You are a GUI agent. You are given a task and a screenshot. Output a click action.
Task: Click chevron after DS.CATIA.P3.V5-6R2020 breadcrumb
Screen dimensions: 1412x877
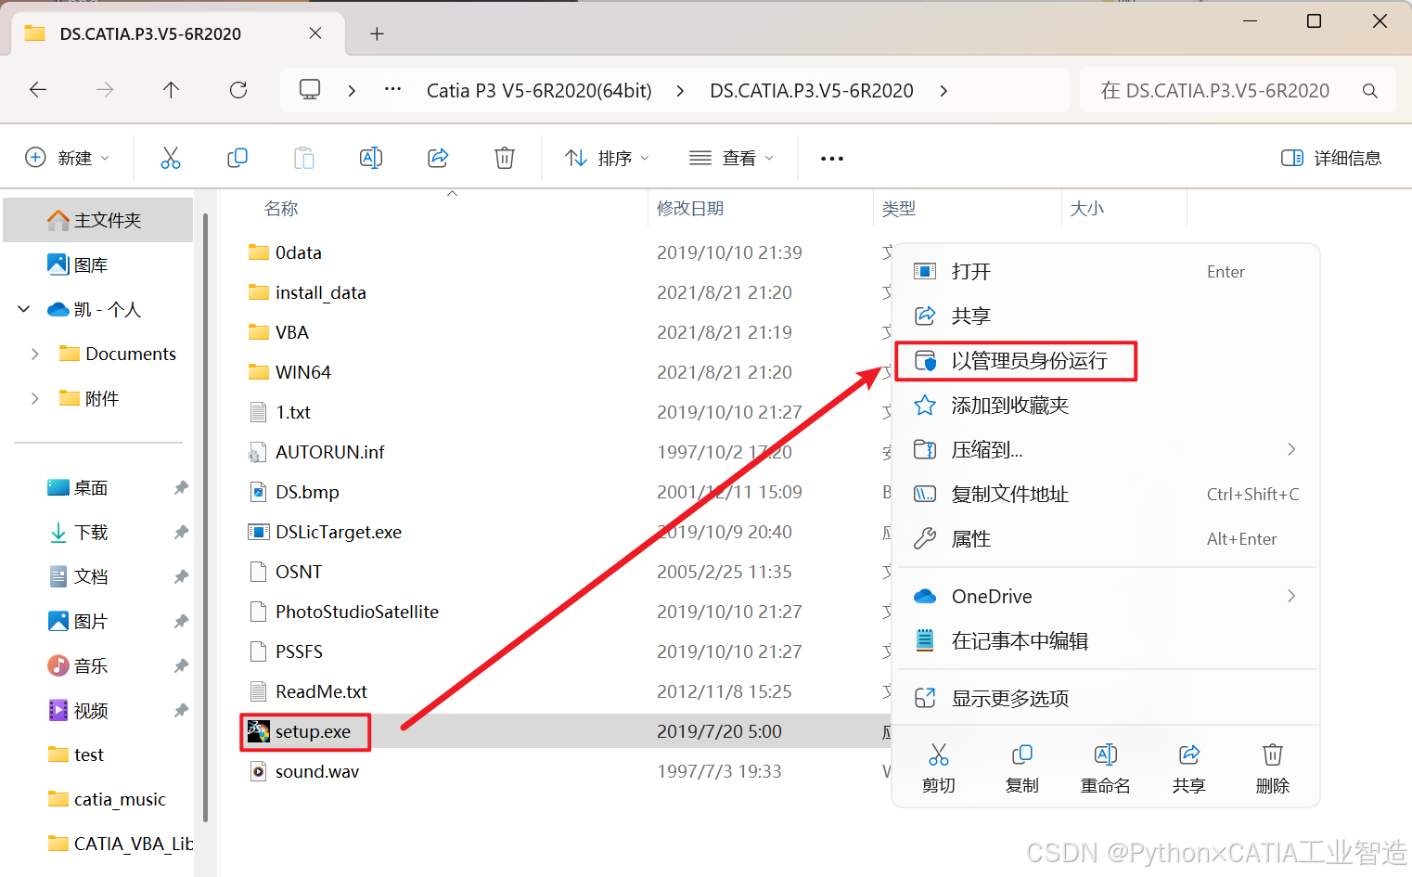click(943, 90)
